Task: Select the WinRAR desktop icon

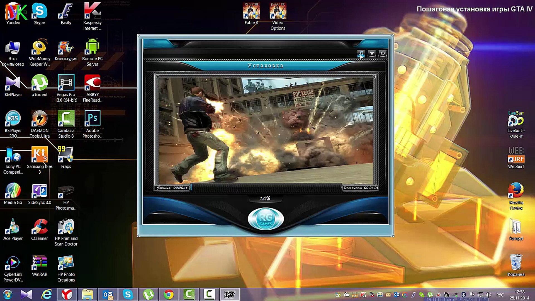Action: [x=40, y=266]
